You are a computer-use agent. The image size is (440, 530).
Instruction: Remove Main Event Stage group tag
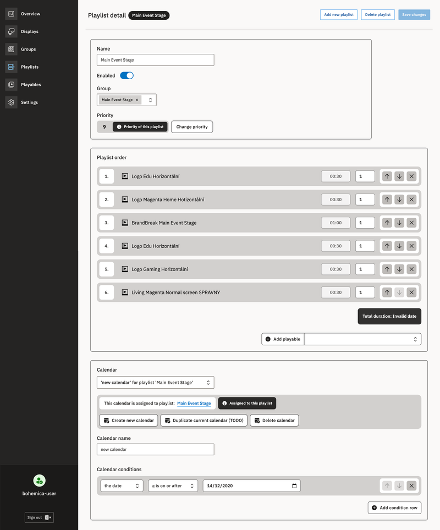coord(137,100)
